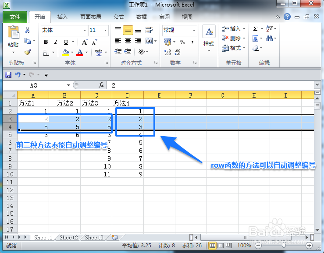The height and width of the screenshot is (253, 324).
Task: Expand the paste options arrow
Action: click(x=13, y=53)
